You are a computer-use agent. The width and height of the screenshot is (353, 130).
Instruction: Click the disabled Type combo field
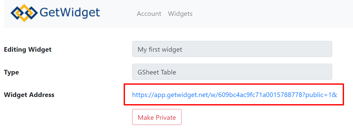click(x=232, y=72)
